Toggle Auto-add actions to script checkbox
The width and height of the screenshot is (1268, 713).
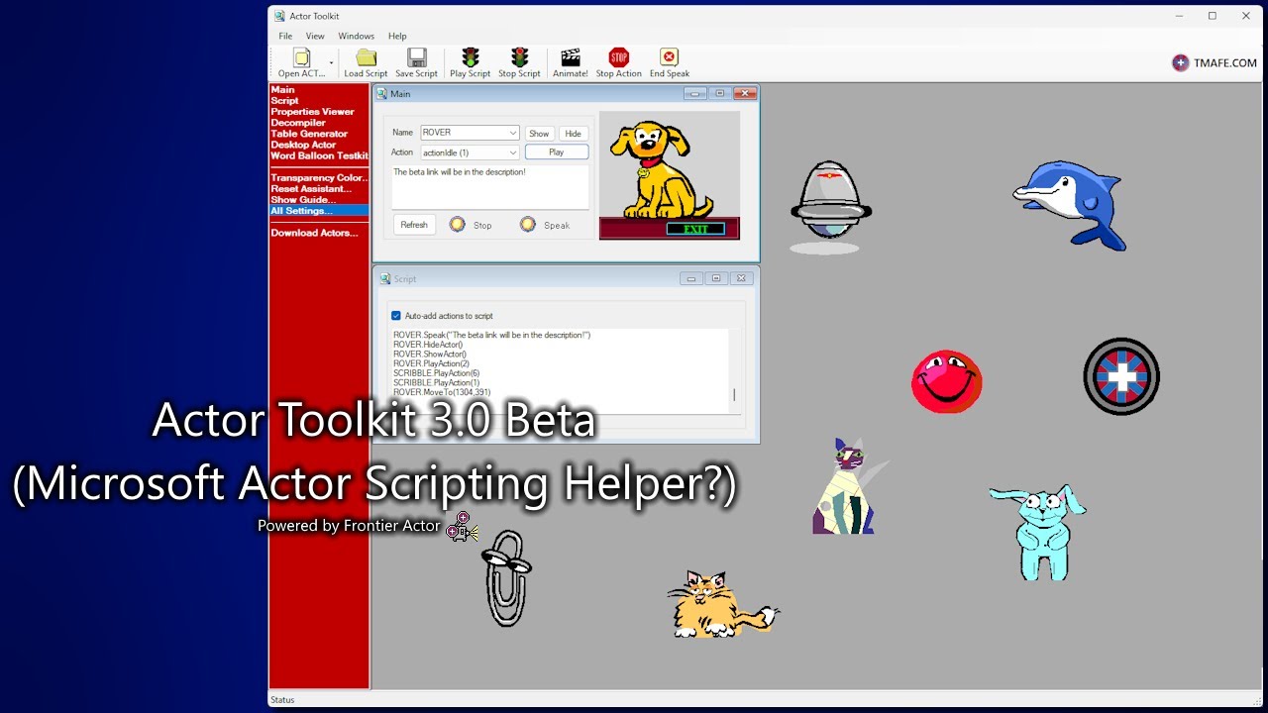(396, 316)
